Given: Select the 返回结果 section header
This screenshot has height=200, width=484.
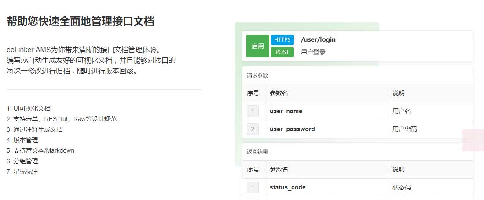Looking at the screenshot, I should tap(257, 152).
